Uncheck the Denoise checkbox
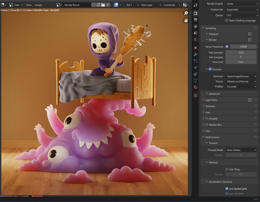This screenshot has height=202, width=260. click(x=210, y=69)
